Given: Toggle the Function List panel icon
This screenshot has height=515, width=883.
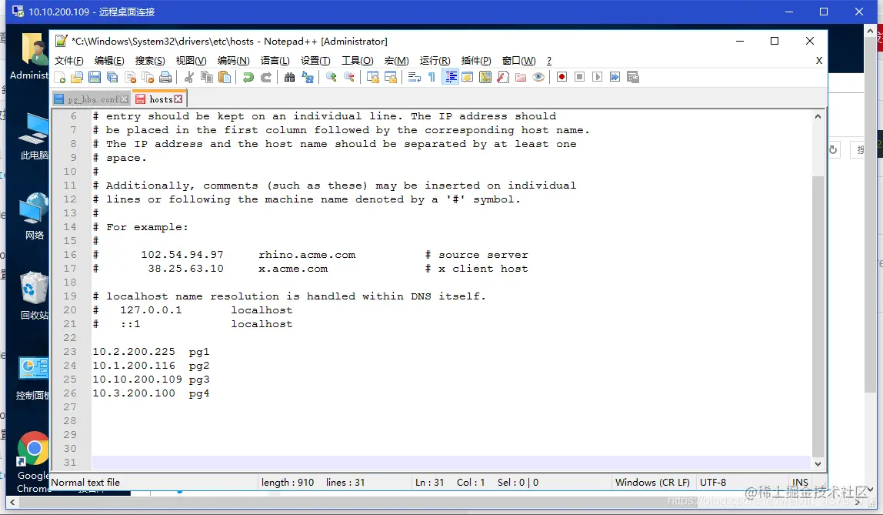Looking at the screenshot, I should [503, 77].
